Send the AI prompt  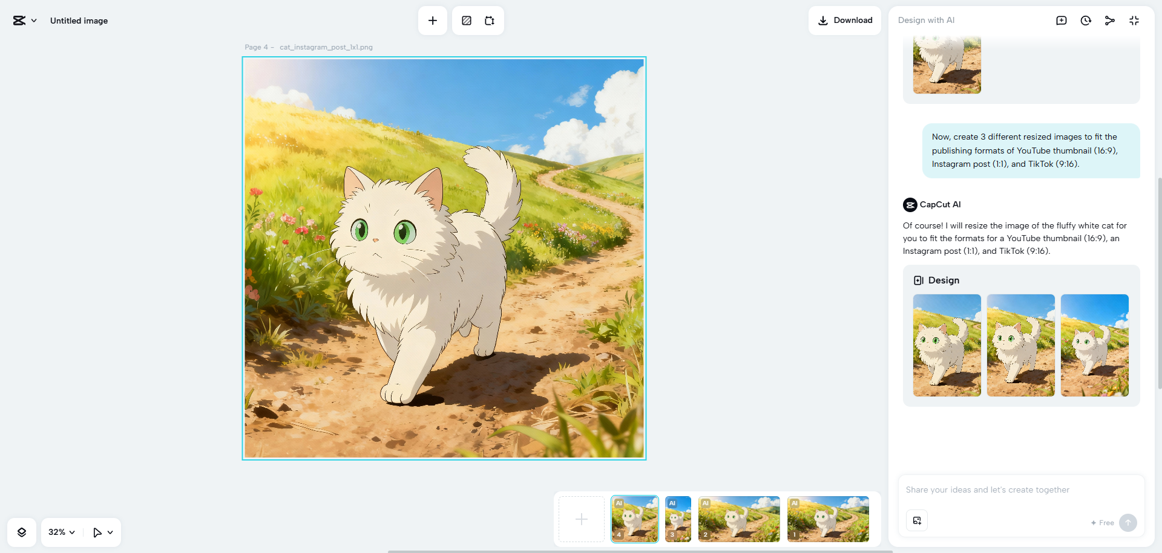click(1128, 523)
